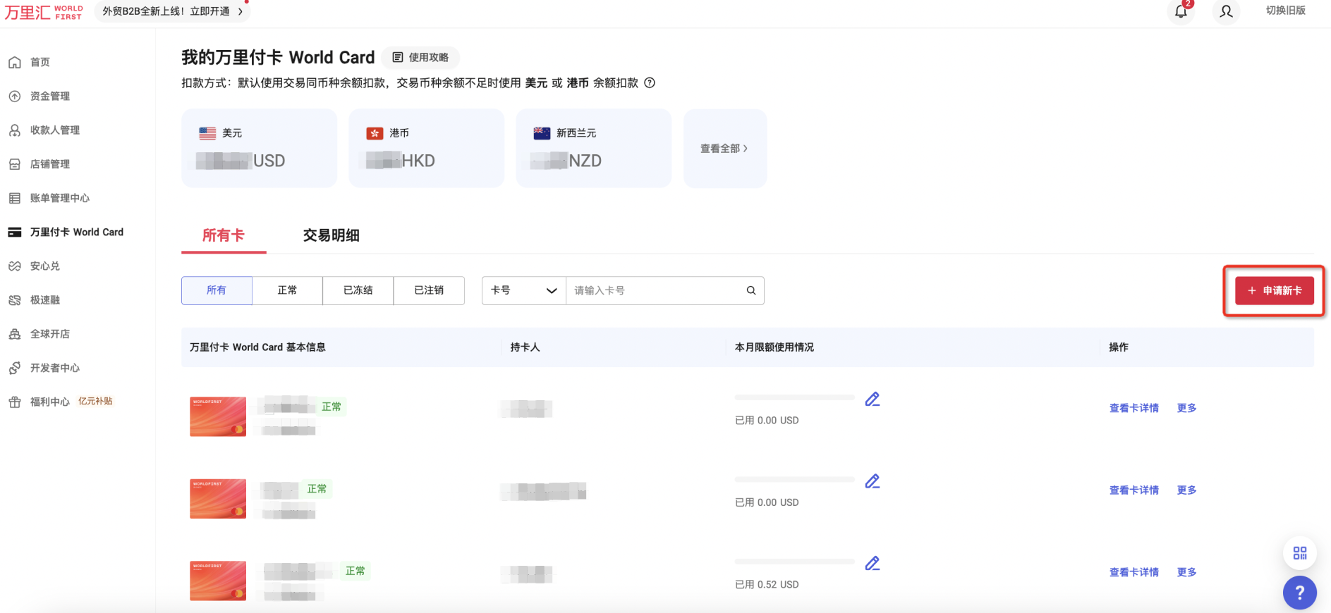This screenshot has height=613, width=1331.
Task: Open 资金管理 in sidebar menu
Action: click(50, 96)
